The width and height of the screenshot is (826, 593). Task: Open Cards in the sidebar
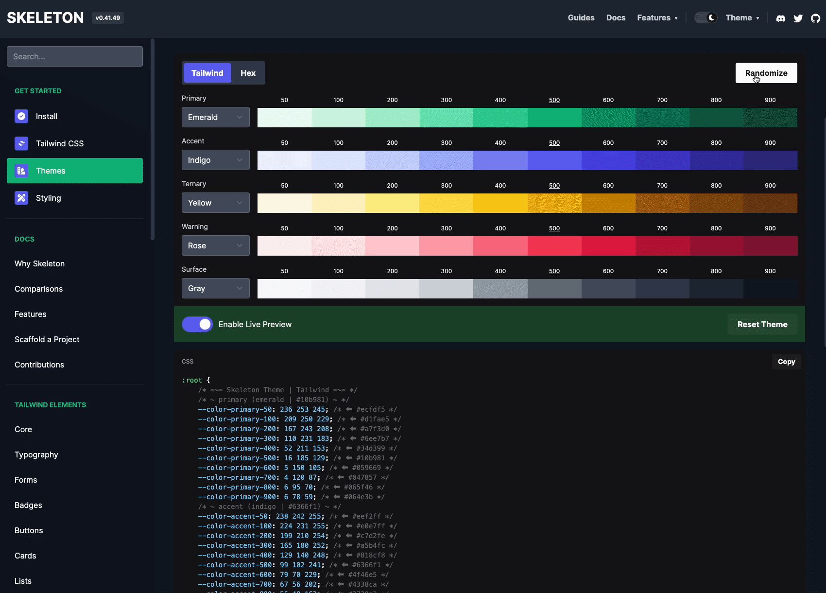click(25, 556)
